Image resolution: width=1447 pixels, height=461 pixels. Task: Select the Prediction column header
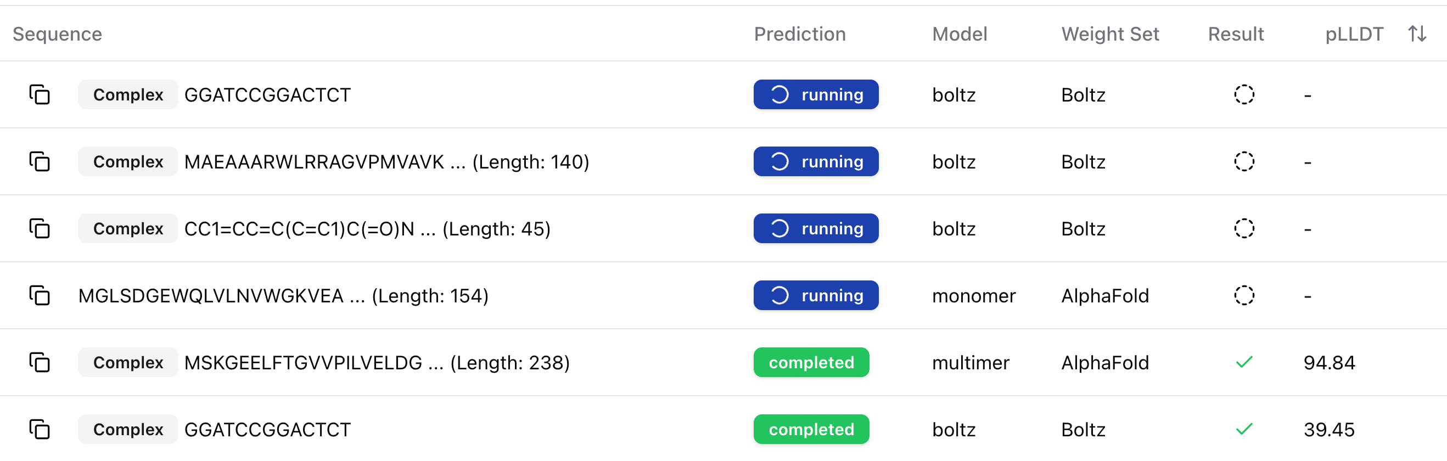coord(799,33)
